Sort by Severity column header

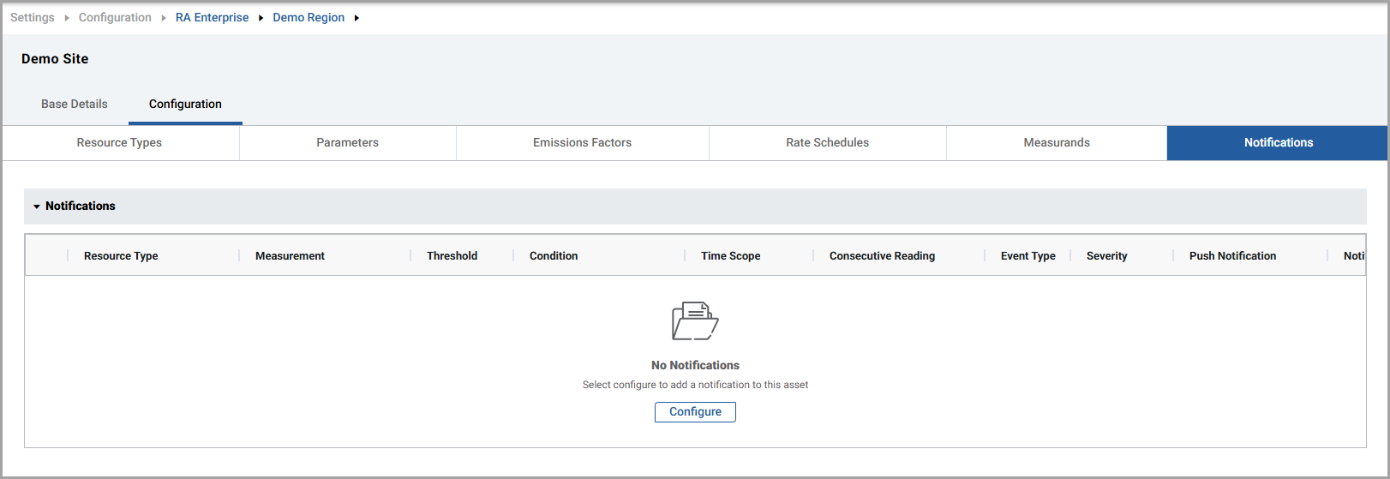pos(1106,256)
